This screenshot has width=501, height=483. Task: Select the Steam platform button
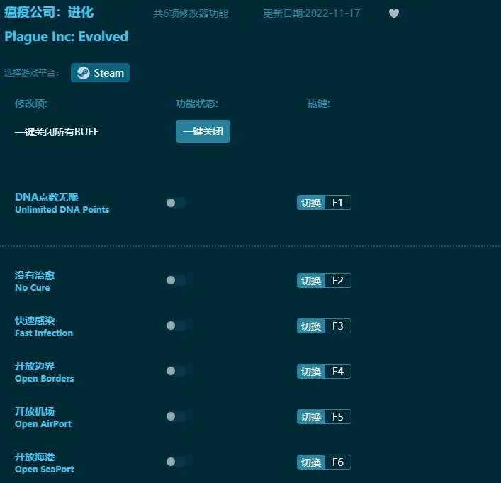pyautogui.click(x=101, y=72)
